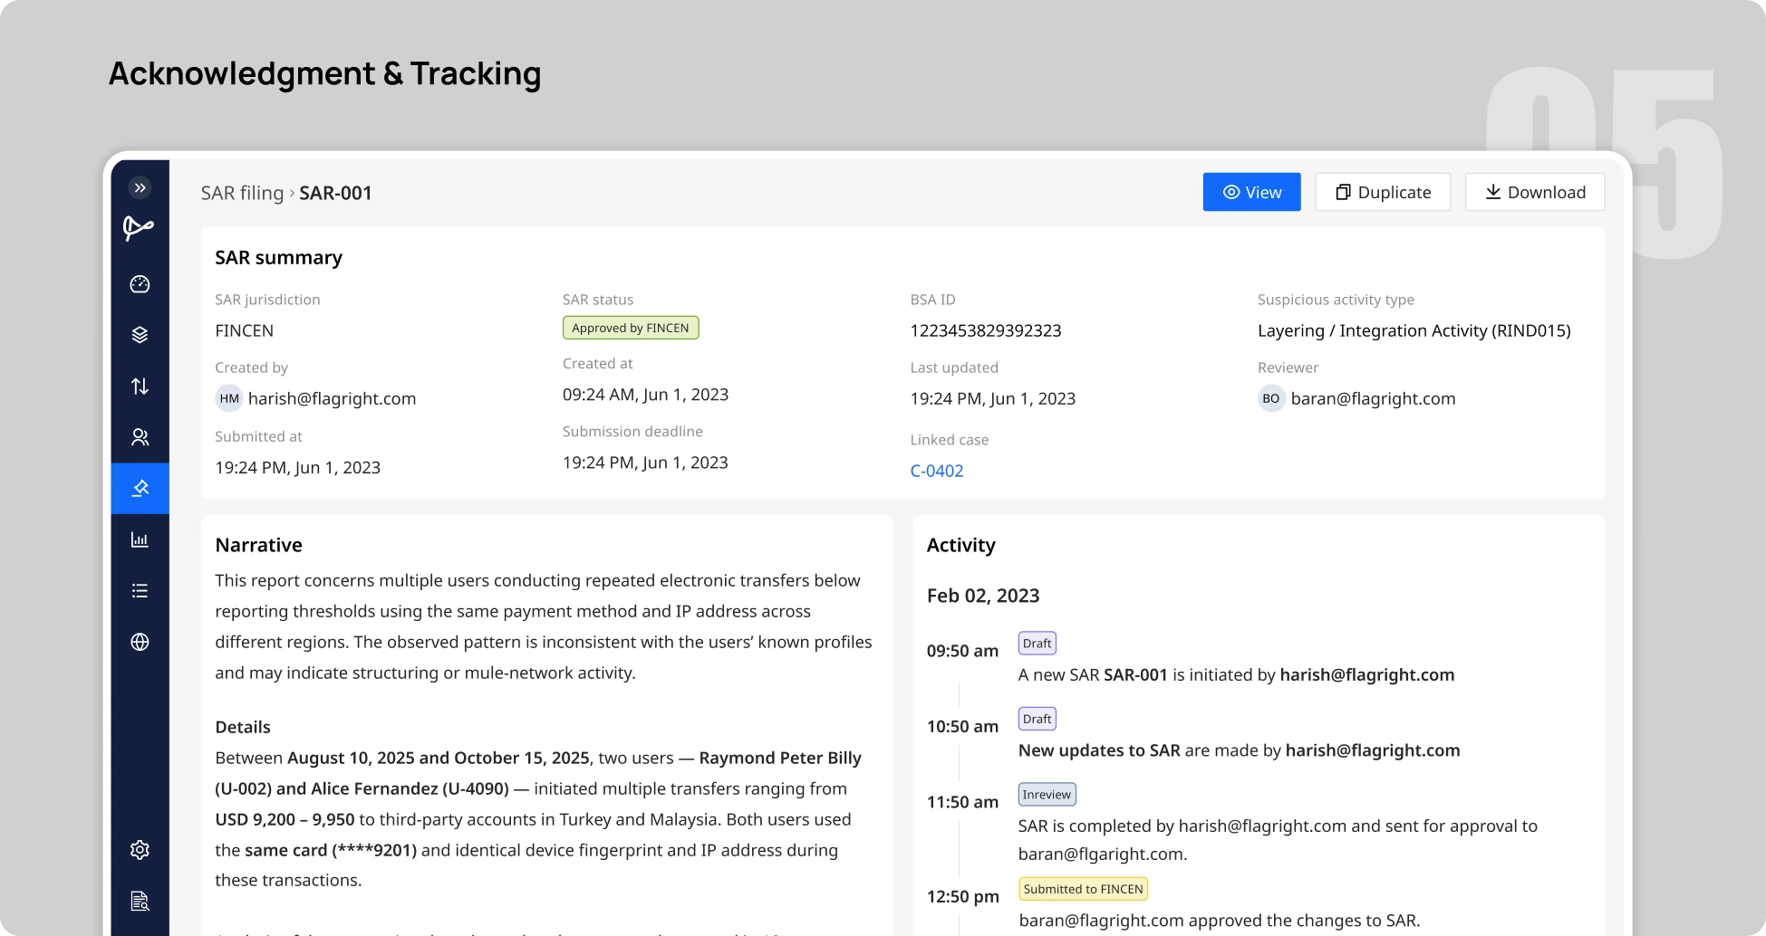
Task: Click the BO avatar next to baran@flagright.com
Action: [x=1271, y=398]
